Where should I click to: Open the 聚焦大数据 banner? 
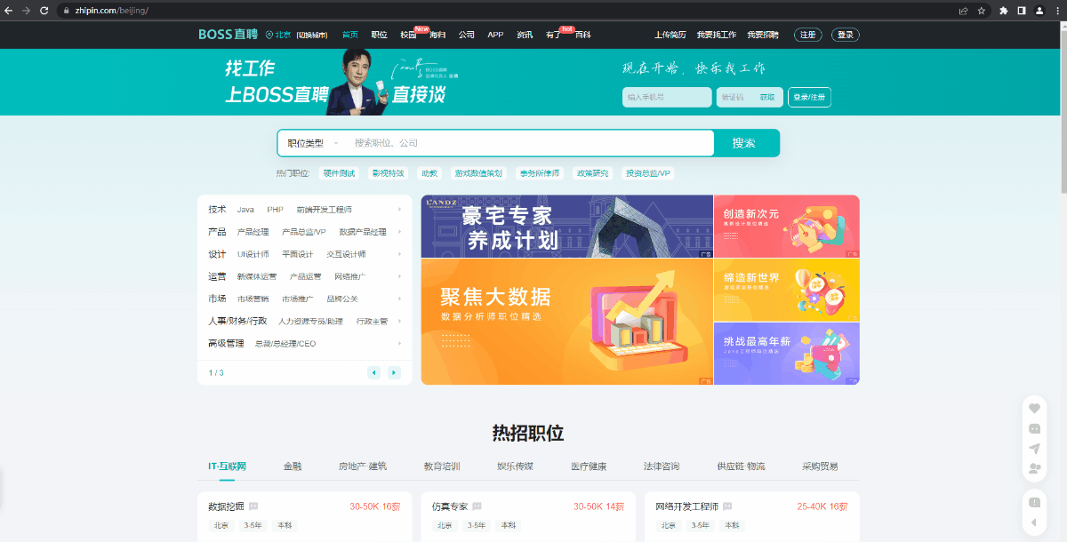pyautogui.click(x=567, y=322)
